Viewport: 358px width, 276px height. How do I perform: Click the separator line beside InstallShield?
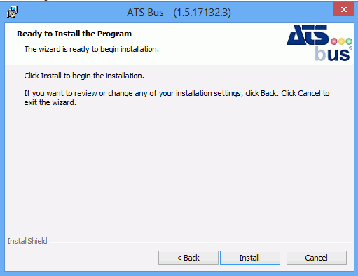(x=200, y=242)
